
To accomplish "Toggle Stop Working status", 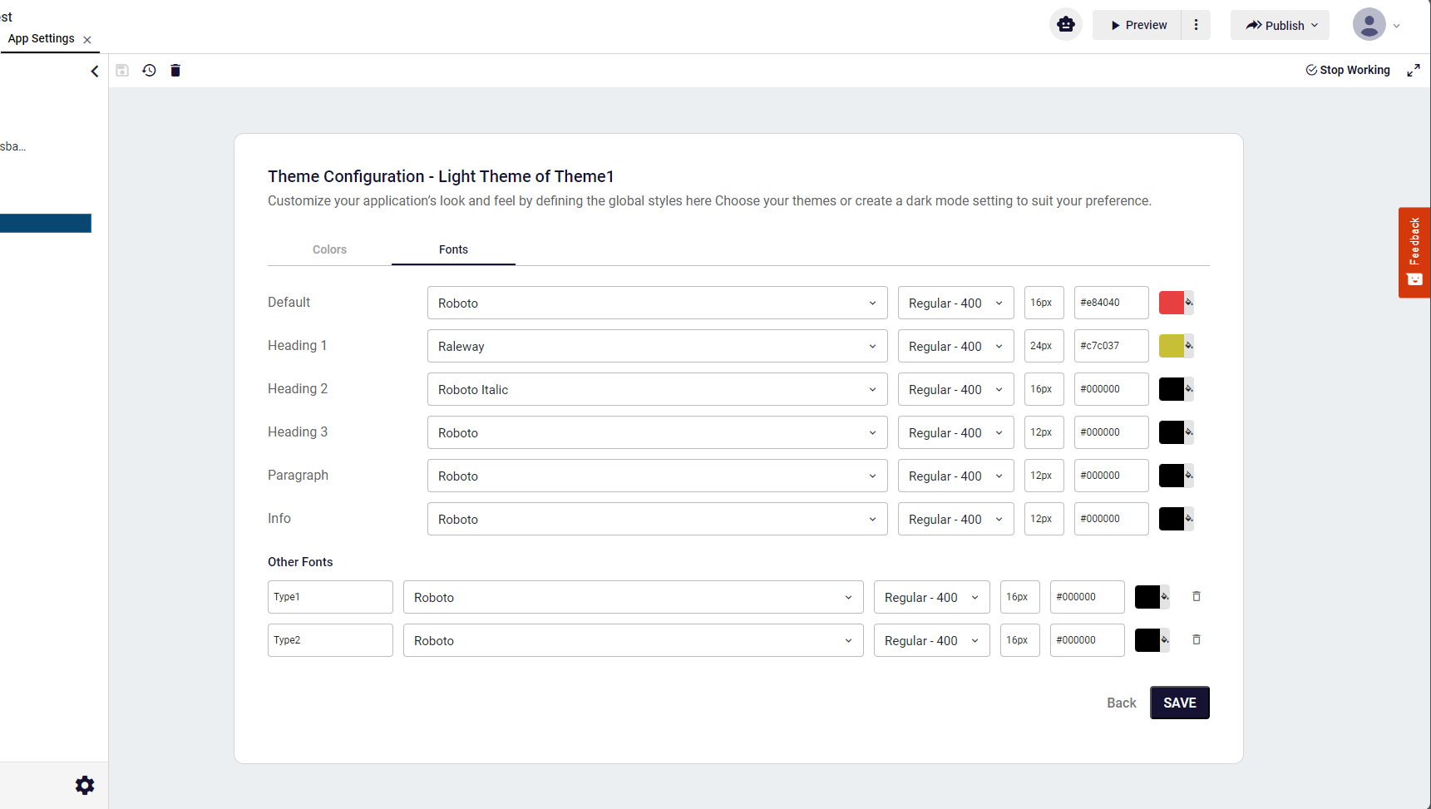I will [1347, 71].
